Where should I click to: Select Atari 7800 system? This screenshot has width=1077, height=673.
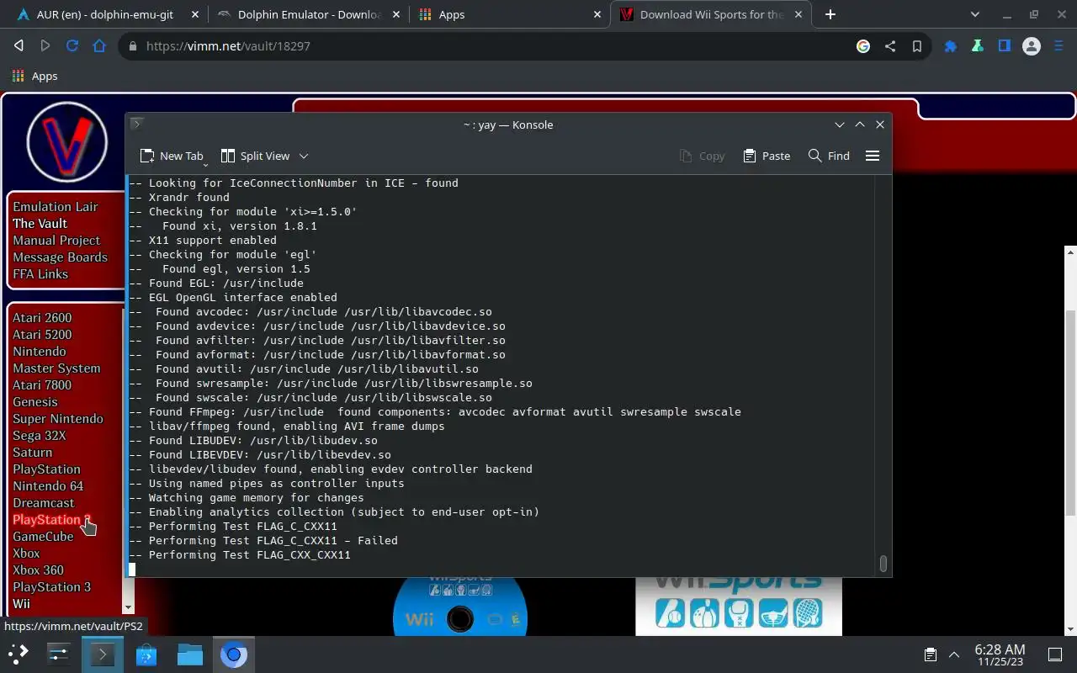tap(42, 384)
